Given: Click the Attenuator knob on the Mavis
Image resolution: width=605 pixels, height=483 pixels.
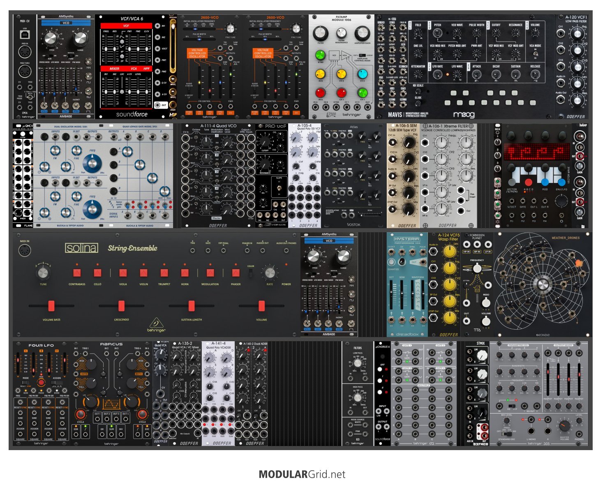Looking at the screenshot, I should 418,75.
